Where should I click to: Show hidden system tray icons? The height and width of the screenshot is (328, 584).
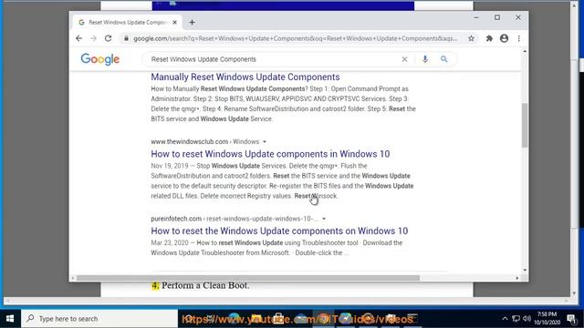(x=505, y=319)
